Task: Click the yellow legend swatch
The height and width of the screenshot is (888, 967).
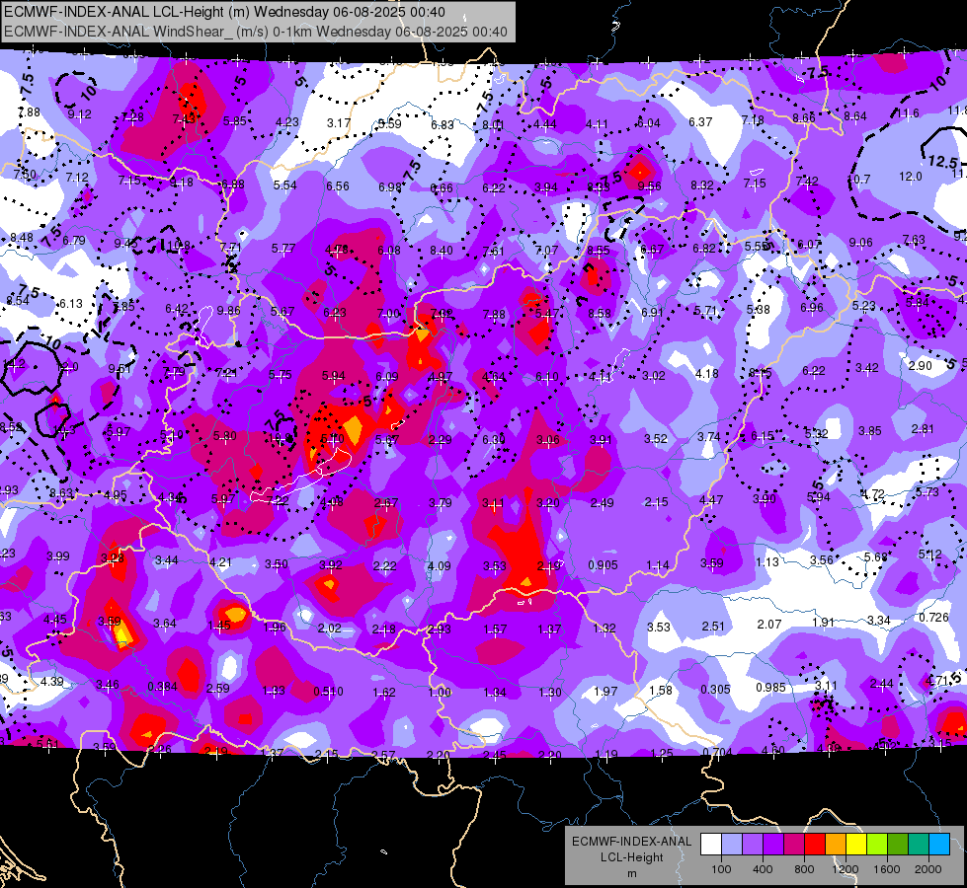Action: [856, 845]
